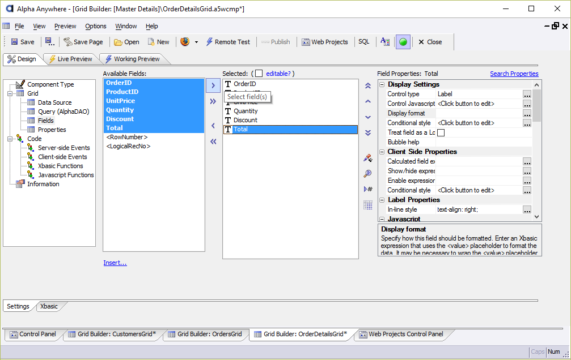
Task: Select Query (AlphaDAO) tree node
Action: coord(64,112)
